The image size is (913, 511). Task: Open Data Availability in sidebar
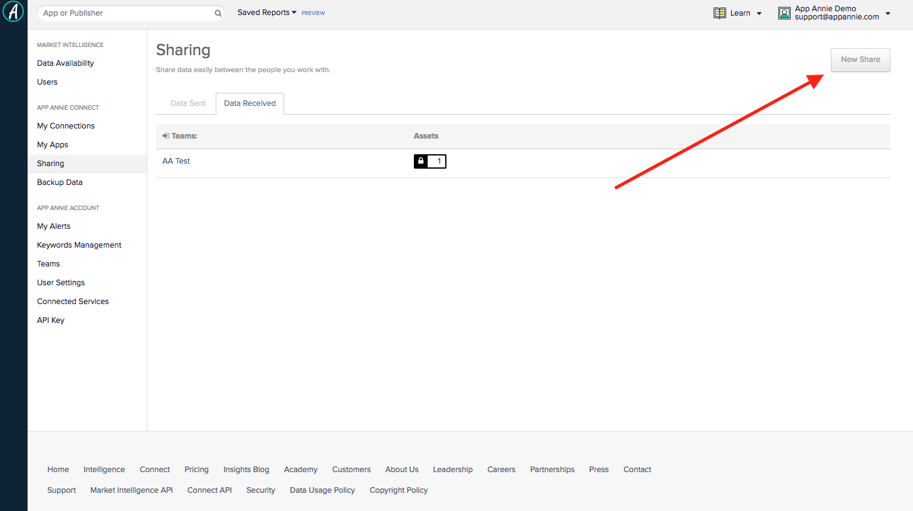pos(65,63)
